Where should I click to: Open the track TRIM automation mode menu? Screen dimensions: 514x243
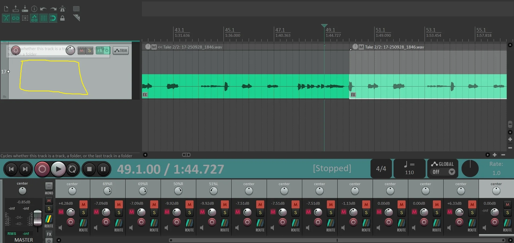pyautogui.click(x=121, y=50)
